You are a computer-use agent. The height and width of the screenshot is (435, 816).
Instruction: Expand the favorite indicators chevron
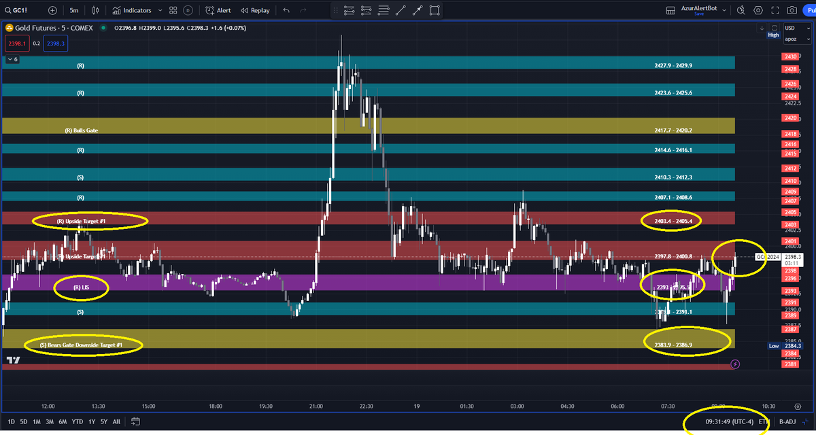160,10
